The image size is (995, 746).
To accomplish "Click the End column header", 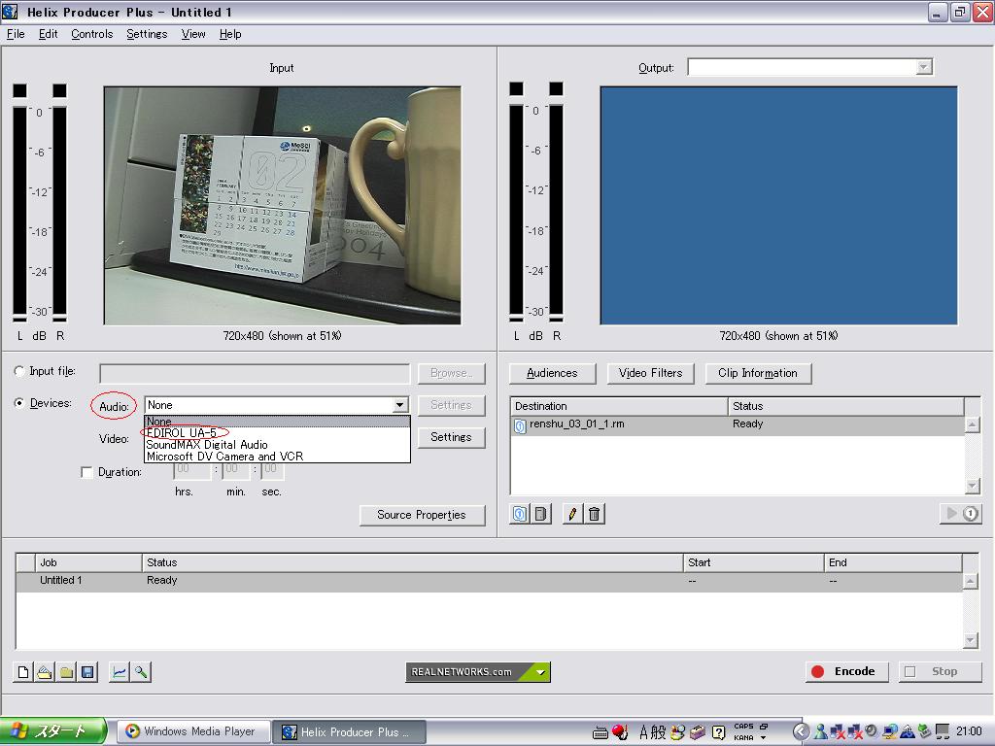I will click(893, 562).
